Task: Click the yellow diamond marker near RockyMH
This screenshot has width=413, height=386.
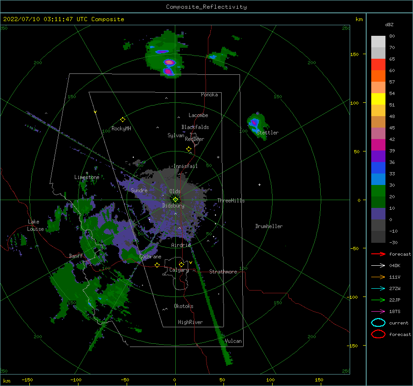Action: (123, 120)
